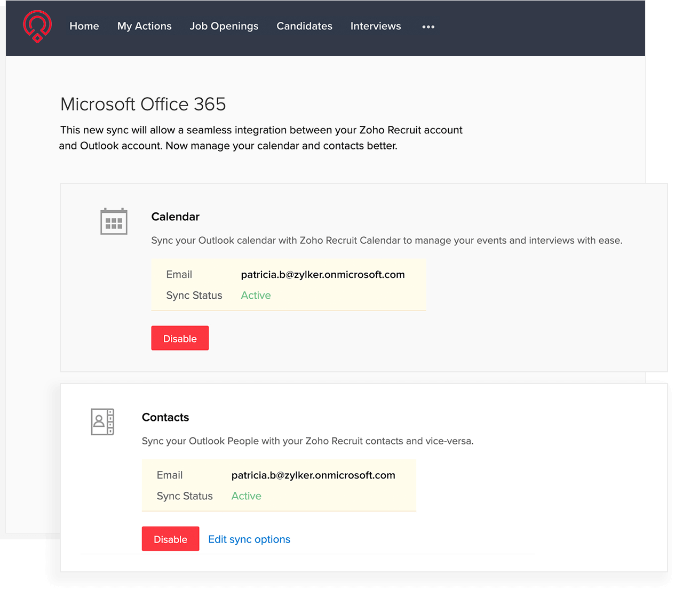Open the Interviews tab
Image resolution: width=675 pixels, height=590 pixels.
[x=376, y=26]
